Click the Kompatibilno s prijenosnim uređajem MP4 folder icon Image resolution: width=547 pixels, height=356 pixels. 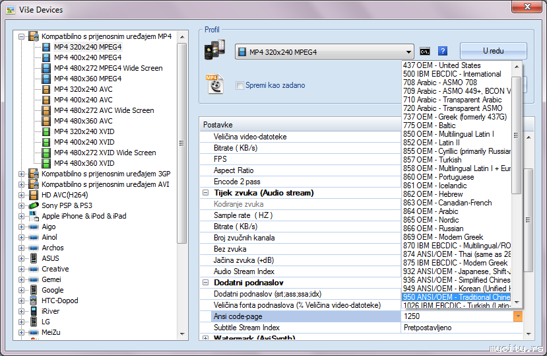[x=34, y=36]
